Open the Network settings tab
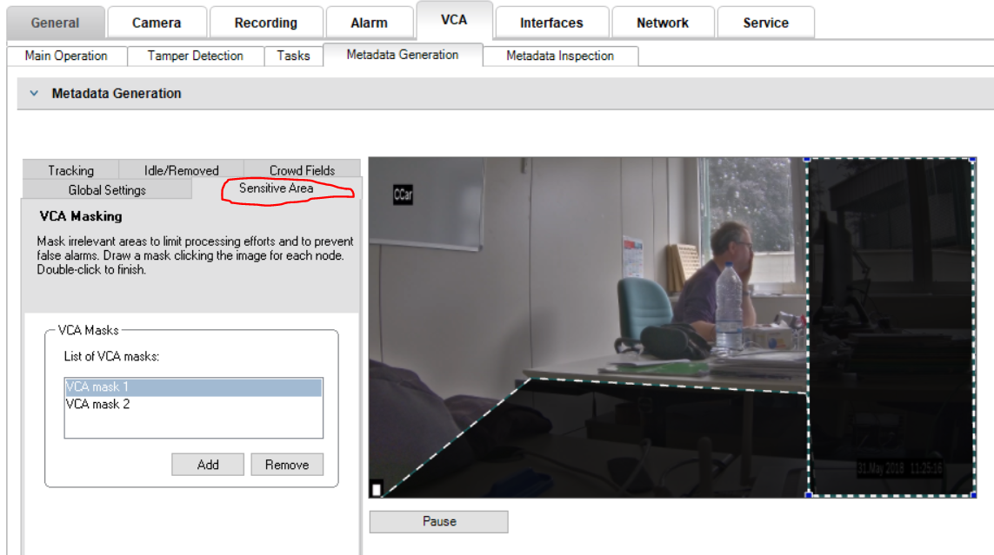 point(662,23)
